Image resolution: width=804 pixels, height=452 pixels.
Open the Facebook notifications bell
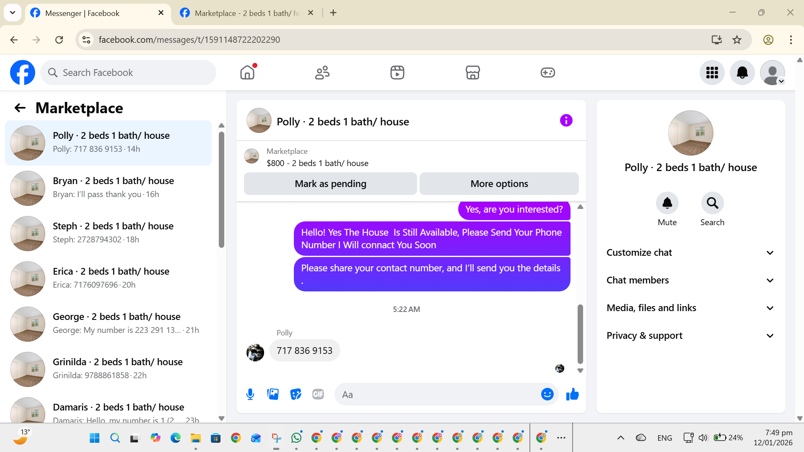pyautogui.click(x=742, y=73)
